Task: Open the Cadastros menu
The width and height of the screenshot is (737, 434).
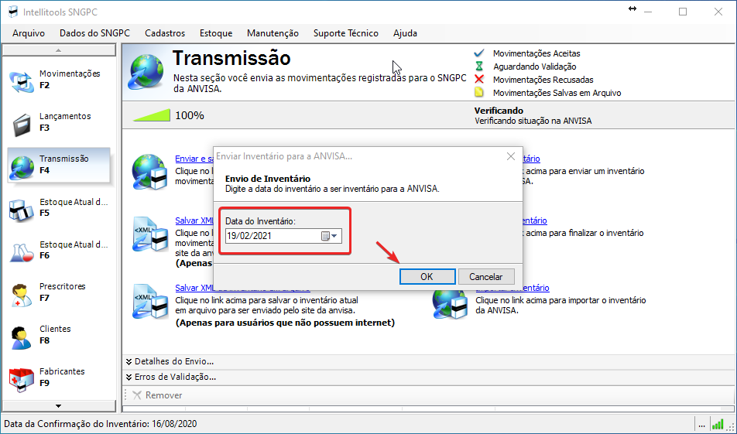Action: coord(165,32)
